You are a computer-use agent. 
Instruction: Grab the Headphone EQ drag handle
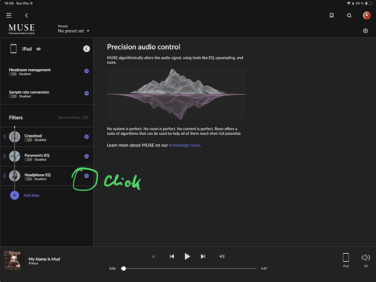[x=5, y=176]
